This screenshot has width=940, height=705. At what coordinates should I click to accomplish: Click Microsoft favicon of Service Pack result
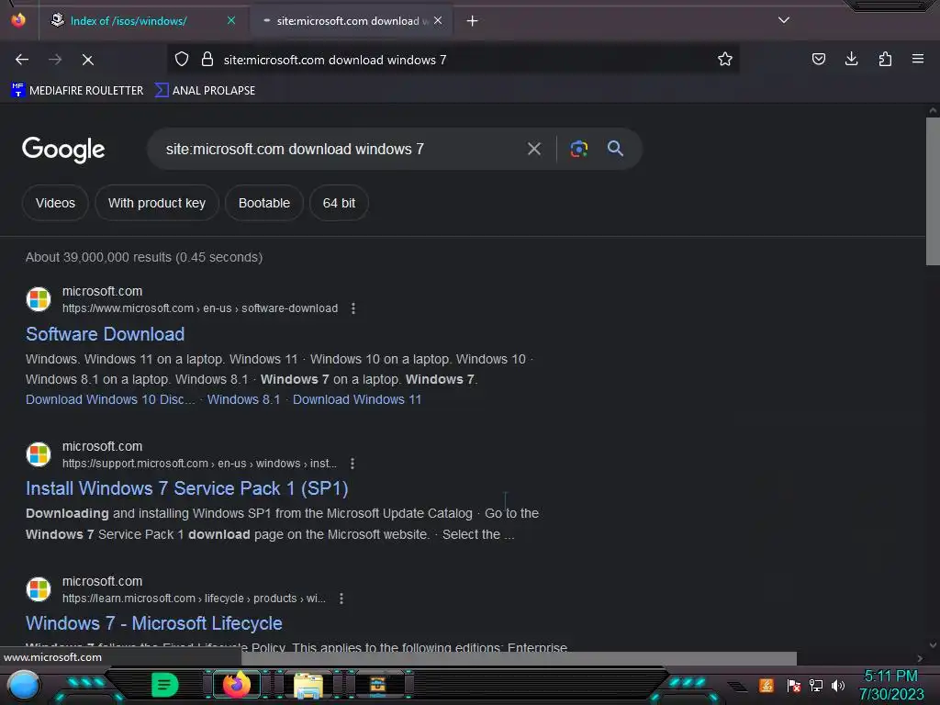pyautogui.click(x=39, y=453)
